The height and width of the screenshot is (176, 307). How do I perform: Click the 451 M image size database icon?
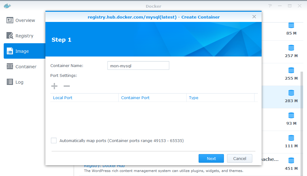(291, 160)
